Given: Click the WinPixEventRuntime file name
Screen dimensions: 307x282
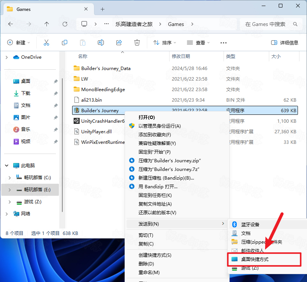Looking at the screenshot, I should (x=103, y=142).
